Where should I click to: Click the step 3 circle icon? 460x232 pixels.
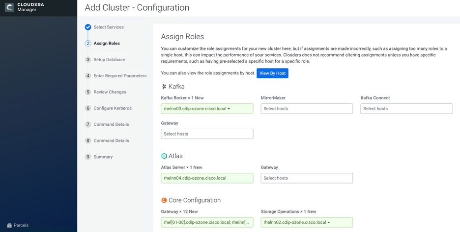coord(88,60)
